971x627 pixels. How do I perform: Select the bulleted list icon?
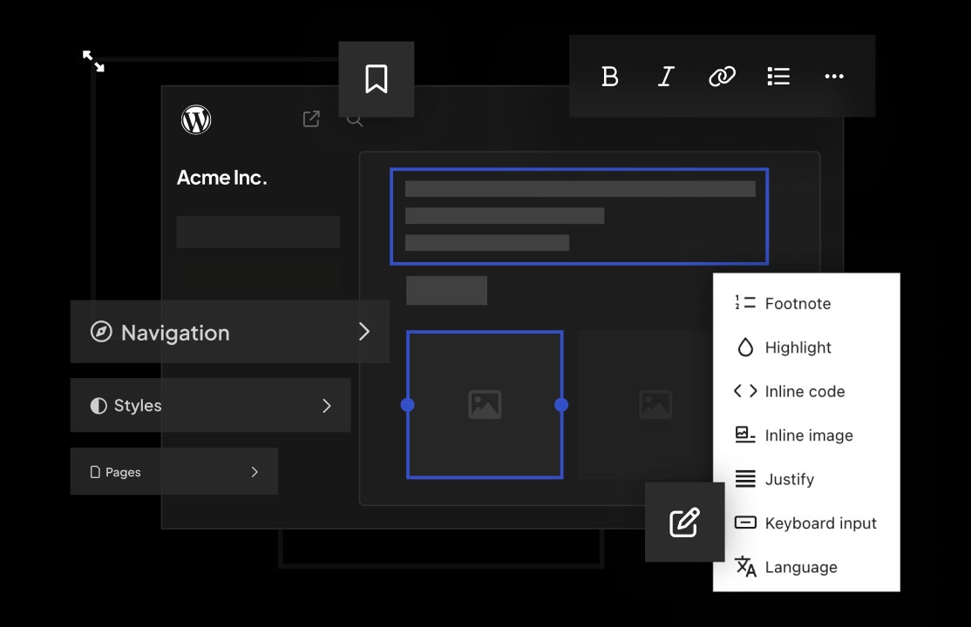coord(778,77)
